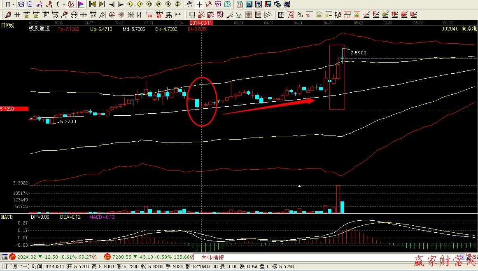Step chart right with black right arrow
The image size is (478, 271).
pyautogui.click(x=120, y=5)
